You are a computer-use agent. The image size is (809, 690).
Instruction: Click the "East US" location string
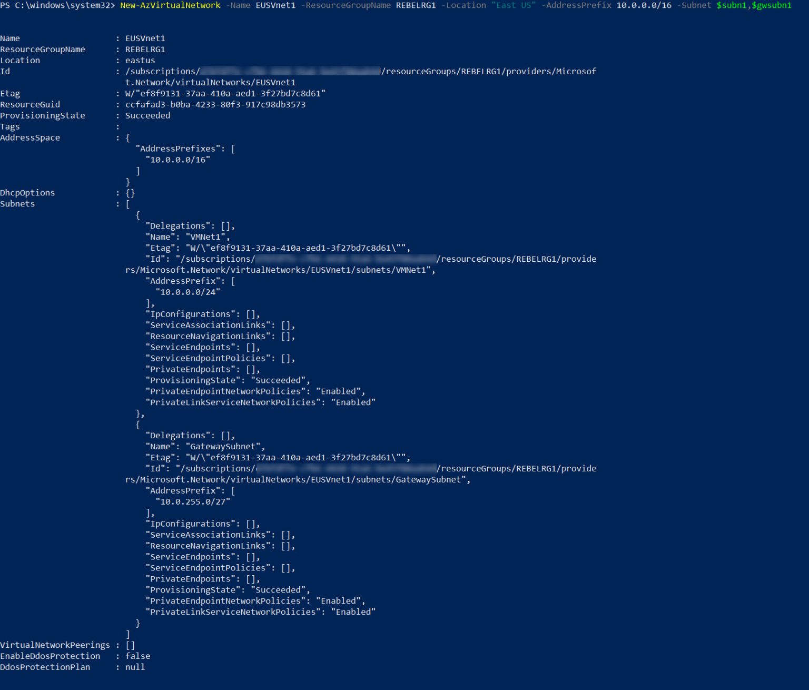tap(514, 6)
